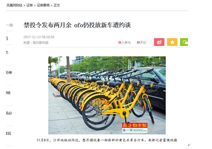Click the photo caption about 沙井地铁站
The width and height of the screenshot is (212, 149).
[107, 140]
